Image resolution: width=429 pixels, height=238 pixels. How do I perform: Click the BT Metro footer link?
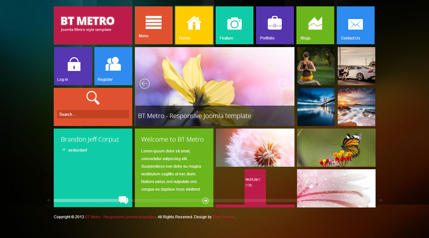click(x=120, y=217)
